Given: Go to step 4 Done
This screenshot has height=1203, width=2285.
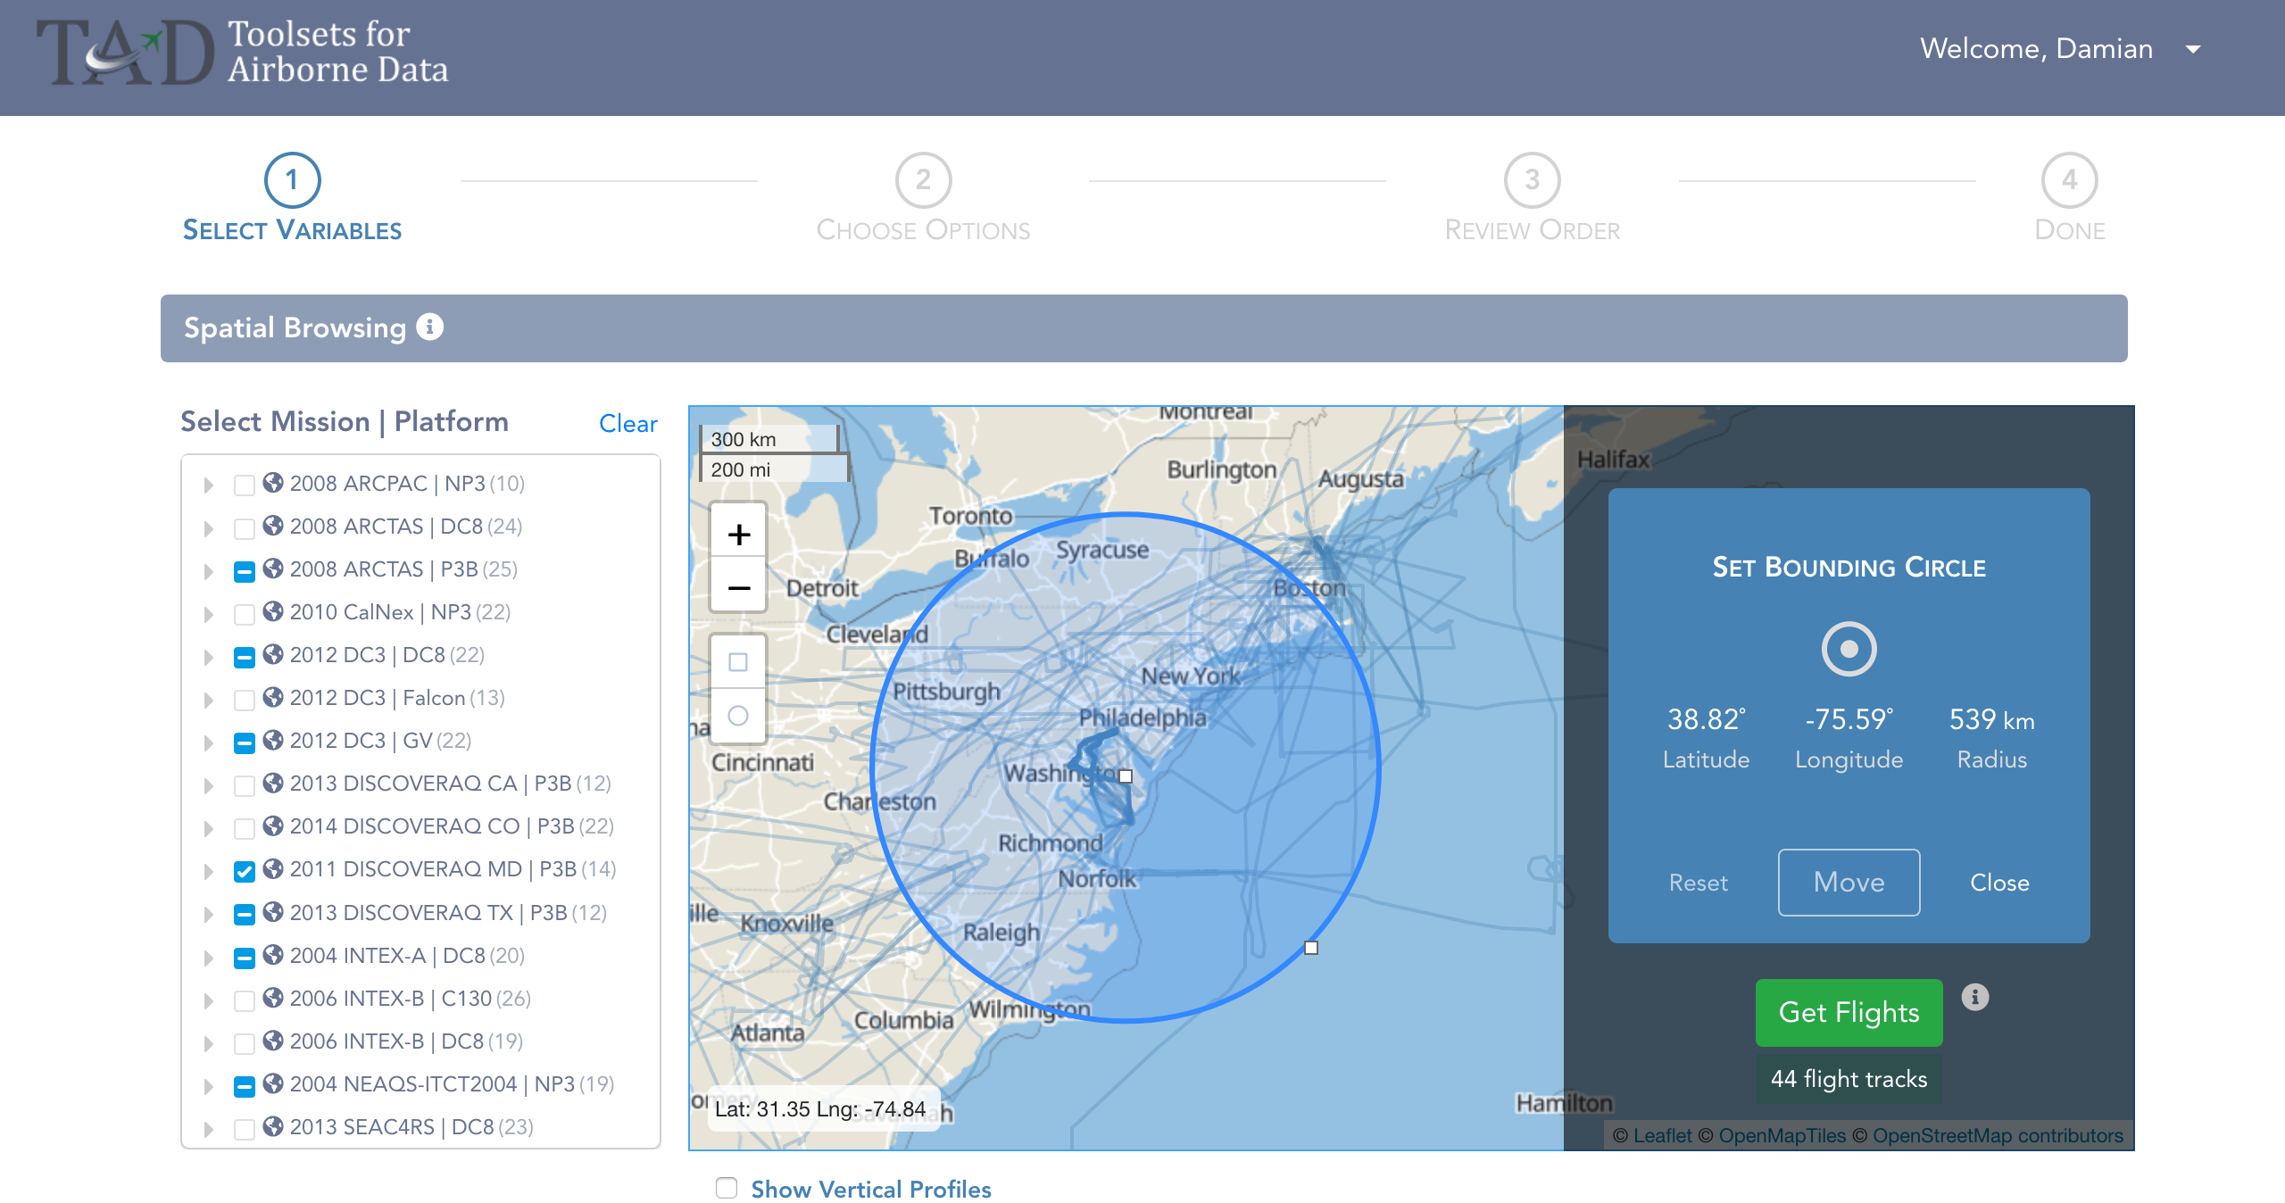Looking at the screenshot, I should (x=2069, y=198).
